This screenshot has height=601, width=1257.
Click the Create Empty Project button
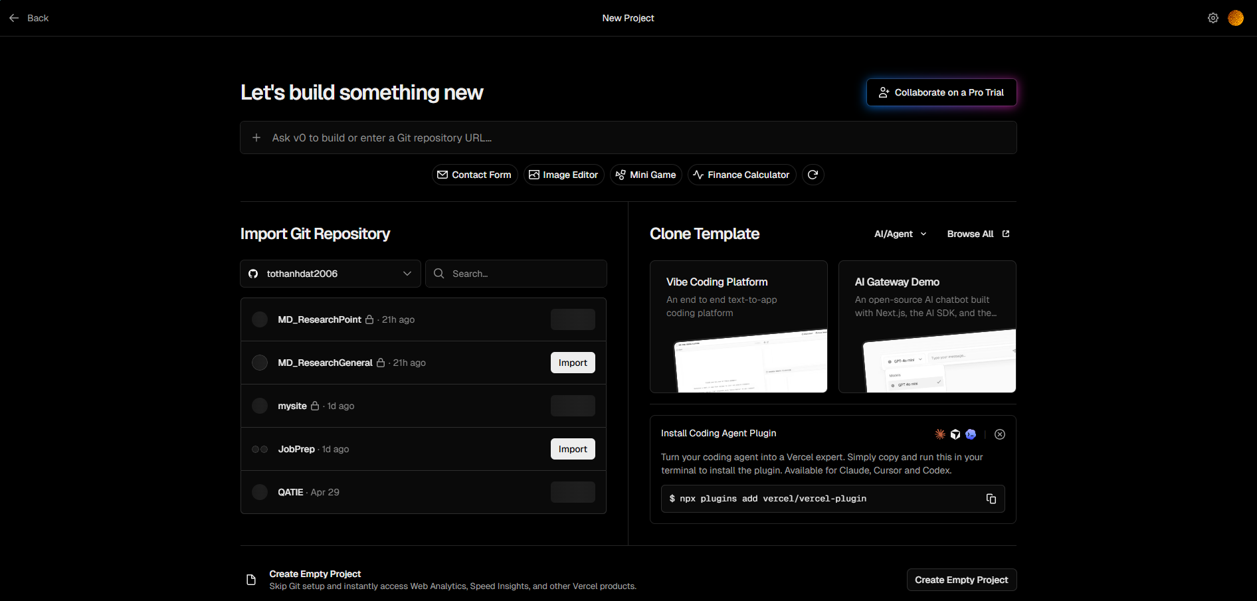pos(961,580)
